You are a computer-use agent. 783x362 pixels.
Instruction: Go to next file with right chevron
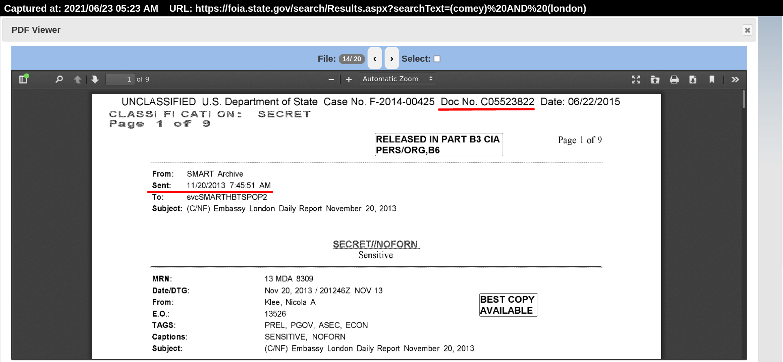point(391,58)
